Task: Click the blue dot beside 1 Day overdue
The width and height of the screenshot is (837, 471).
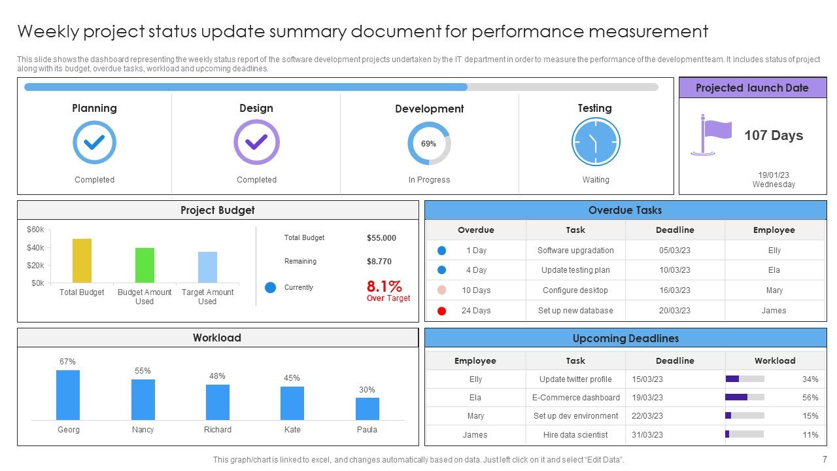Action: pyautogui.click(x=441, y=250)
